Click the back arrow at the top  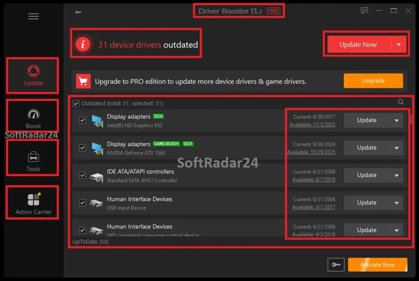77,12
